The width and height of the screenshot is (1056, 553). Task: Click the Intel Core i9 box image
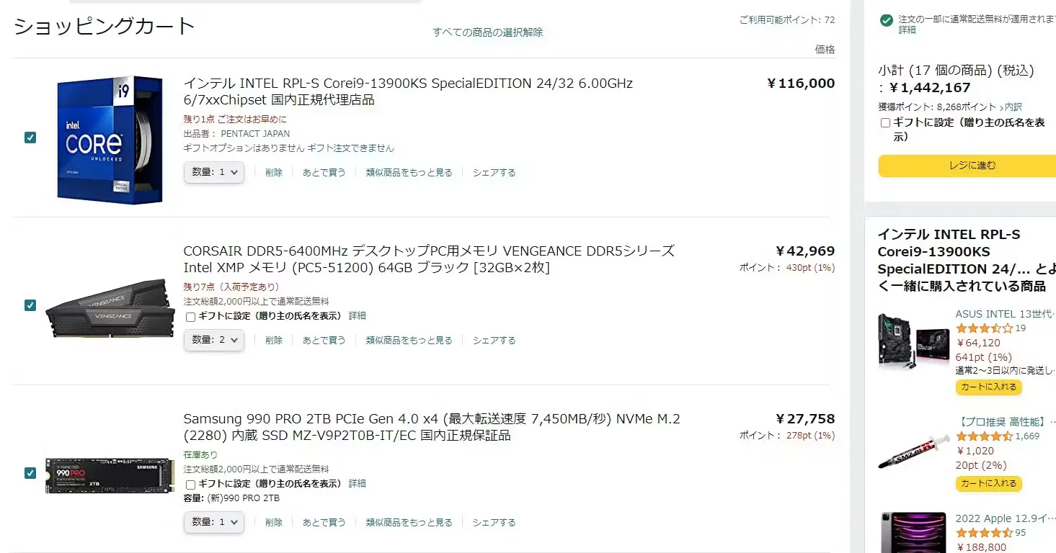[110, 140]
